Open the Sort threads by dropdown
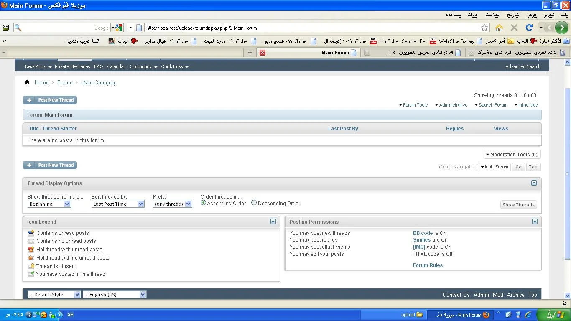 coord(117,204)
